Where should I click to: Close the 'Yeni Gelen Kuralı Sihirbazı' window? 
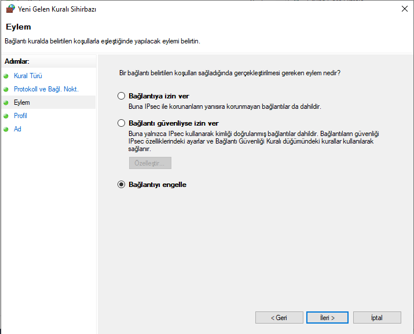tap(405, 9)
